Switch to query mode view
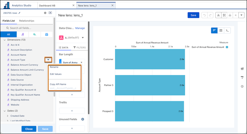Screen dimensions: 247x134 tap(227, 30)
